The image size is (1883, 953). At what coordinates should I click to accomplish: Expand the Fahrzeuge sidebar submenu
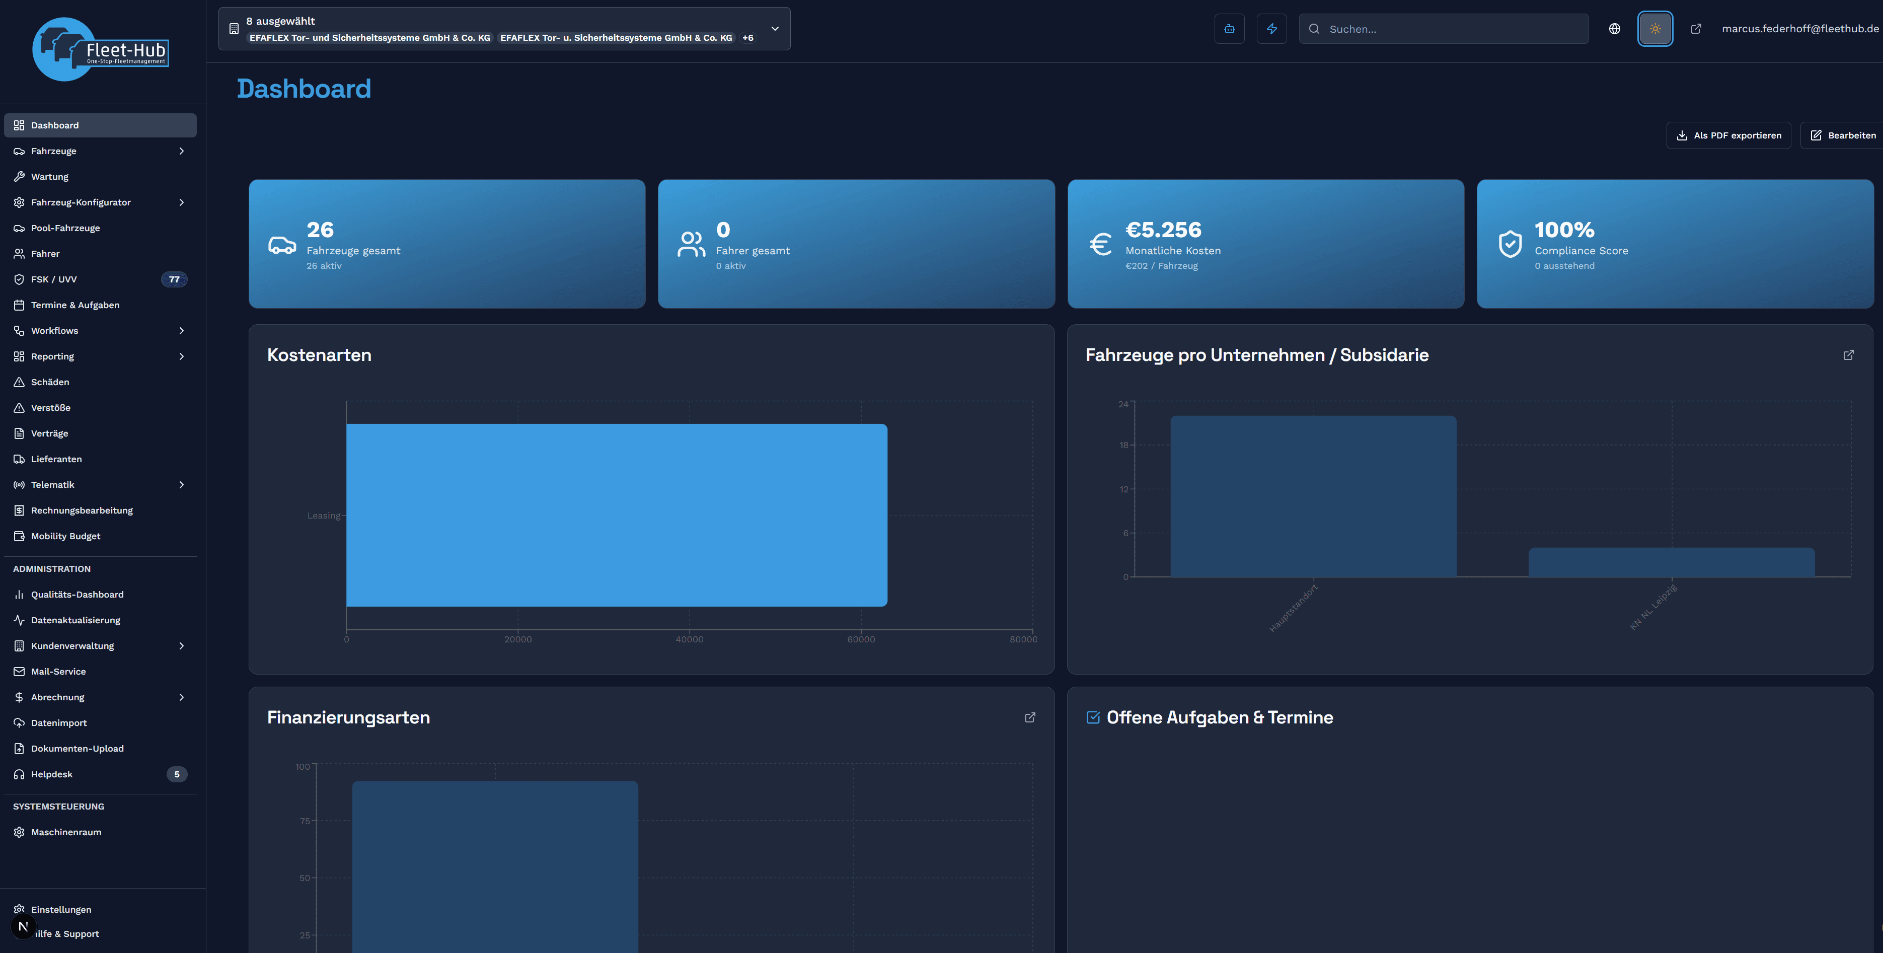(181, 151)
